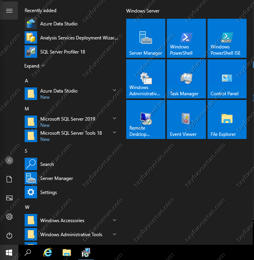Expand Microsoft SQL Server Tools 18 chevron

tap(114, 132)
